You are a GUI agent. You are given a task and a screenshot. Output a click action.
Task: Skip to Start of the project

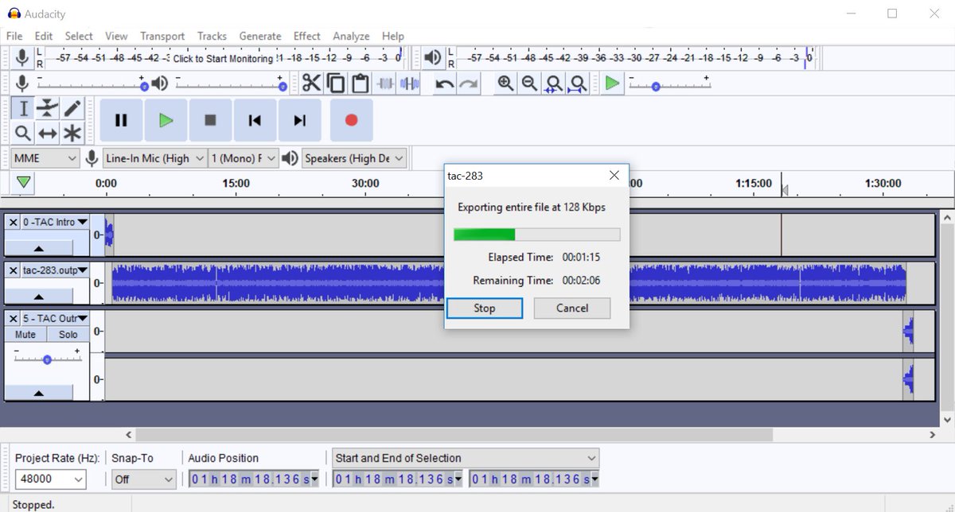255,121
